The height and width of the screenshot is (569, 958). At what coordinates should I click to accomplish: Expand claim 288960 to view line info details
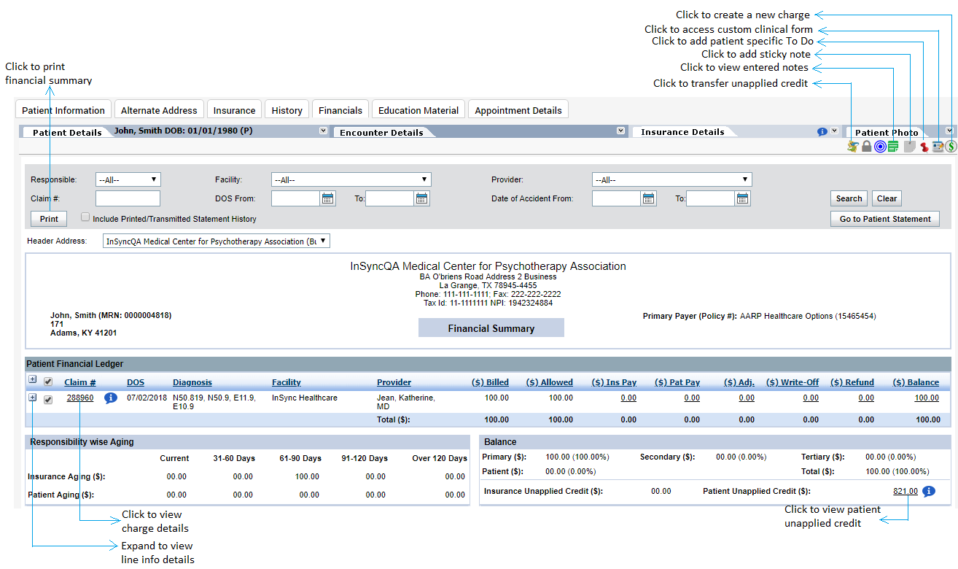pos(32,398)
